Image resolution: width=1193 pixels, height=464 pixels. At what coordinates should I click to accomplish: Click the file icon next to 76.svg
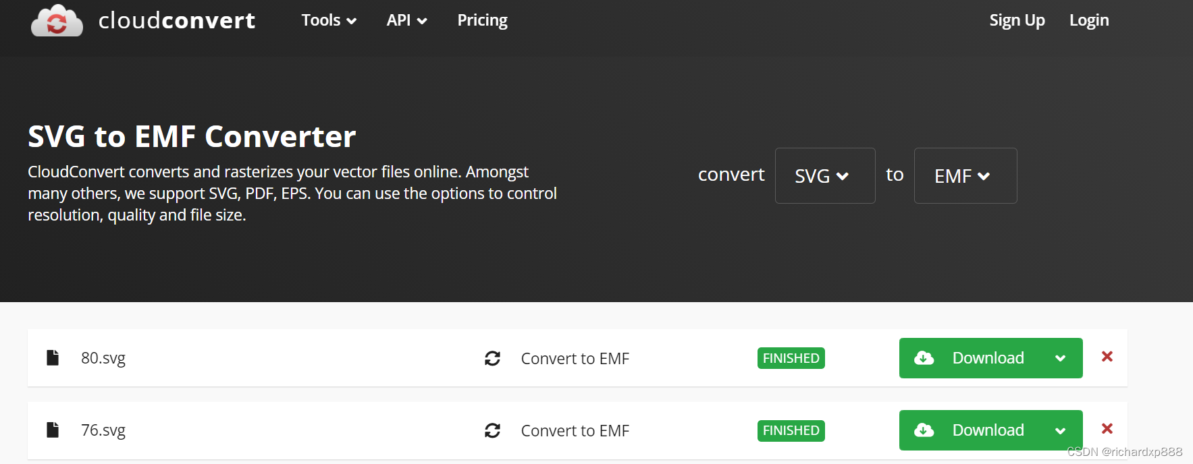click(x=53, y=430)
